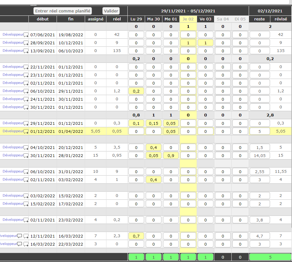Image resolution: width=292 pixels, height=262 pixels.
Task: Open existing comment bubble on 16/03/2022 row
Action: 20,244
